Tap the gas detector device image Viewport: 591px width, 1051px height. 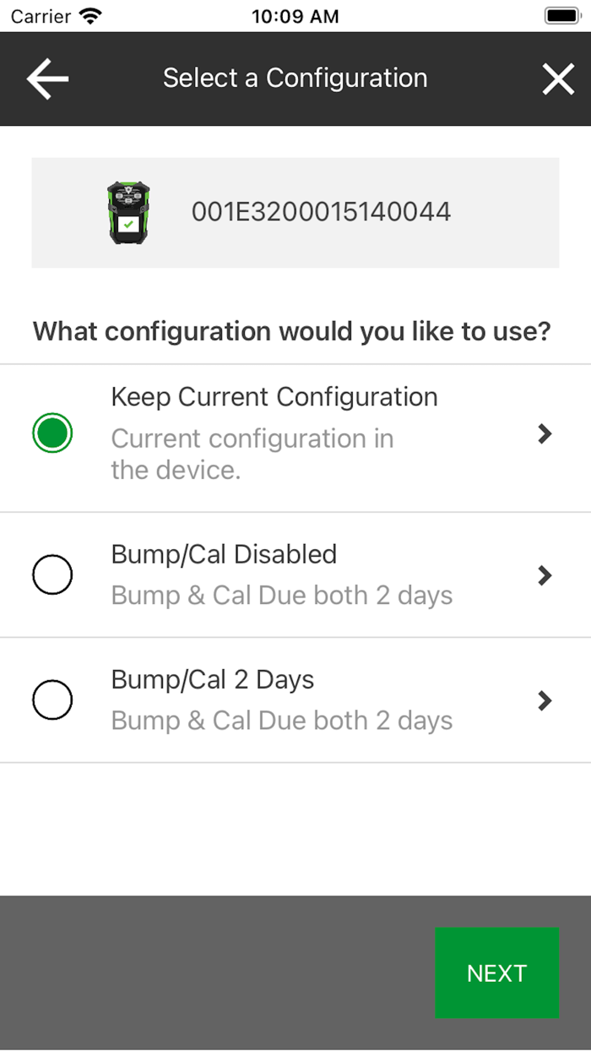[x=128, y=213]
